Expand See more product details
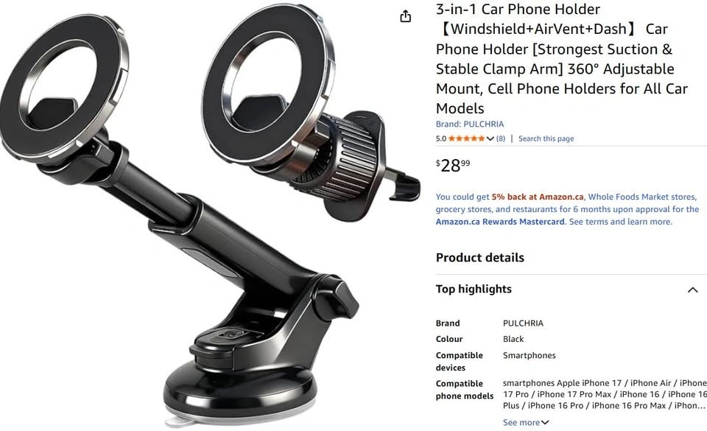The height and width of the screenshot is (431, 707). (x=526, y=422)
